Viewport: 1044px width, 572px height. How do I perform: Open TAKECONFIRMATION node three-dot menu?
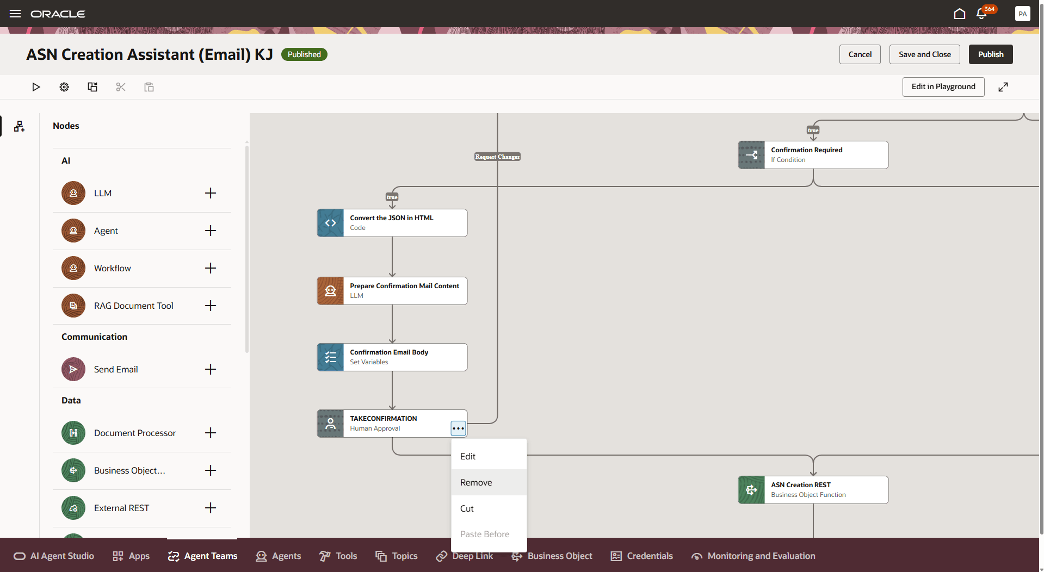(x=458, y=428)
